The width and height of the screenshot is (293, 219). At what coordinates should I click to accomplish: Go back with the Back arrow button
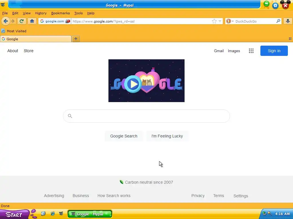point(6,21)
